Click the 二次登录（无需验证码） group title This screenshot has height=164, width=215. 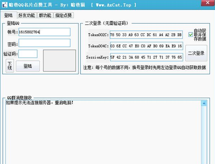[x=107, y=23]
